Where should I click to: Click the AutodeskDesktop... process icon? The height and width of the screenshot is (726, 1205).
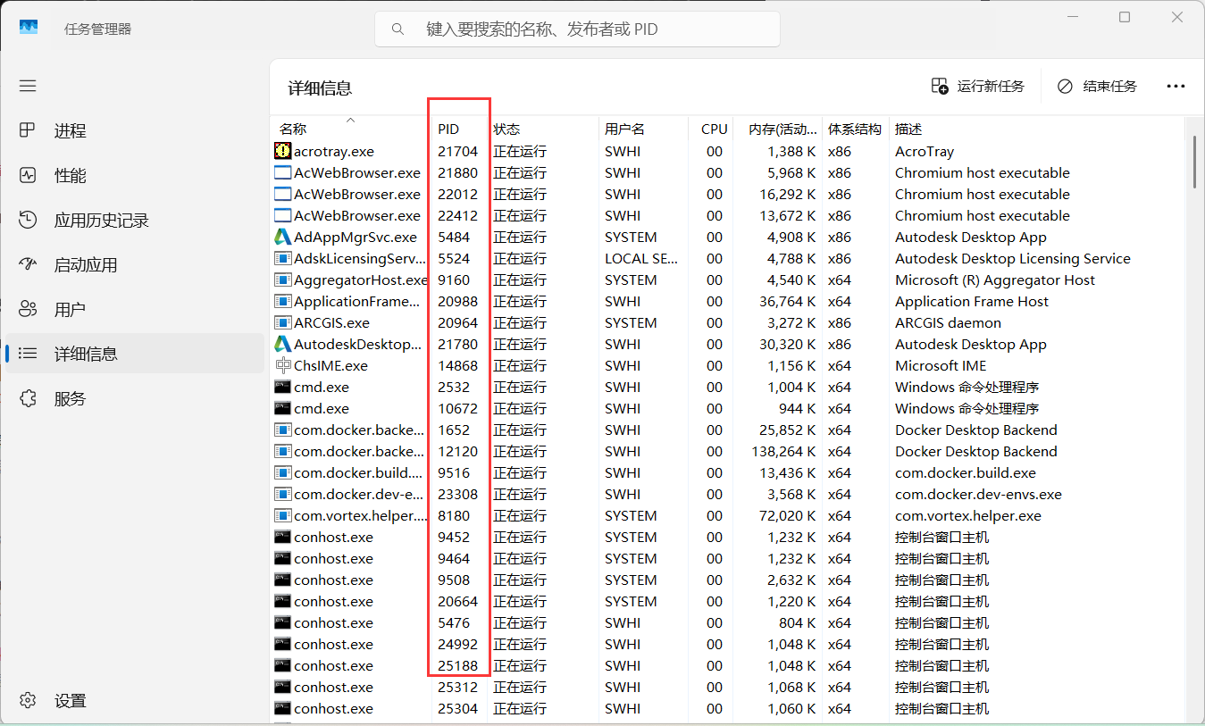click(282, 344)
